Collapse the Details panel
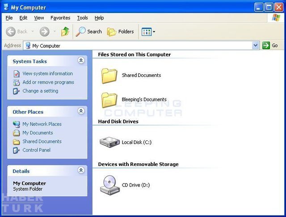This screenshot has height=217, width=286. tap(81, 170)
